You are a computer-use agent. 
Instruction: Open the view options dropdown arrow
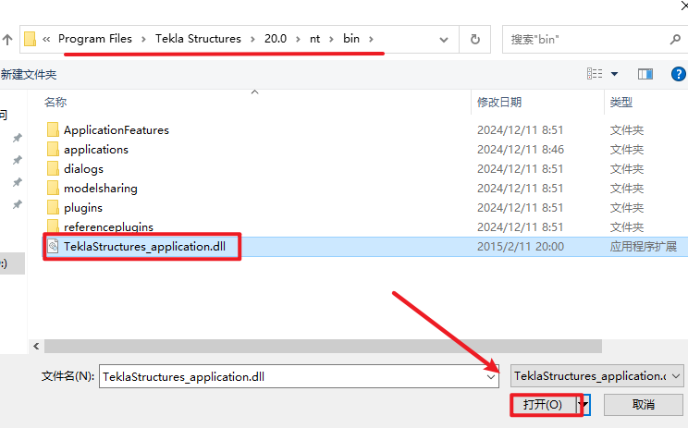tap(614, 74)
